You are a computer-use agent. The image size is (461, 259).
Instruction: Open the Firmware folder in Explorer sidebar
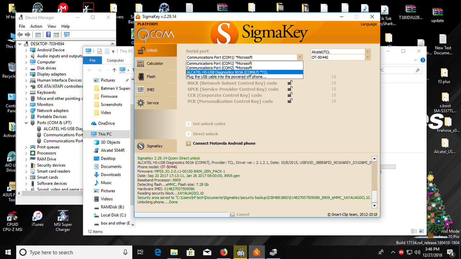click(109, 96)
